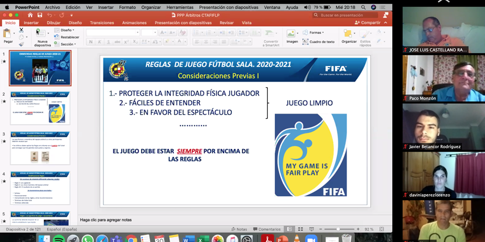Switch to the Transiciones tab

click(x=102, y=23)
